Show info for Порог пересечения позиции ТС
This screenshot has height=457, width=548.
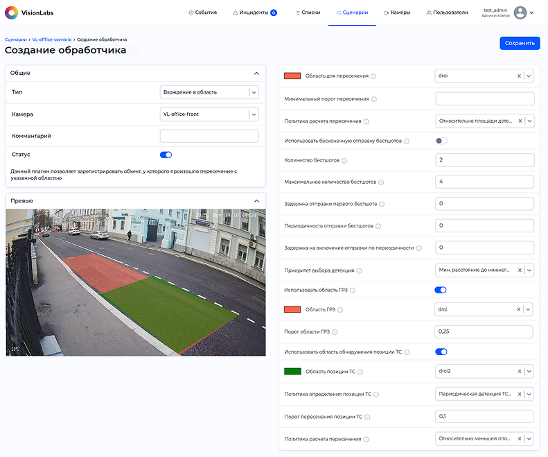[x=367, y=417]
